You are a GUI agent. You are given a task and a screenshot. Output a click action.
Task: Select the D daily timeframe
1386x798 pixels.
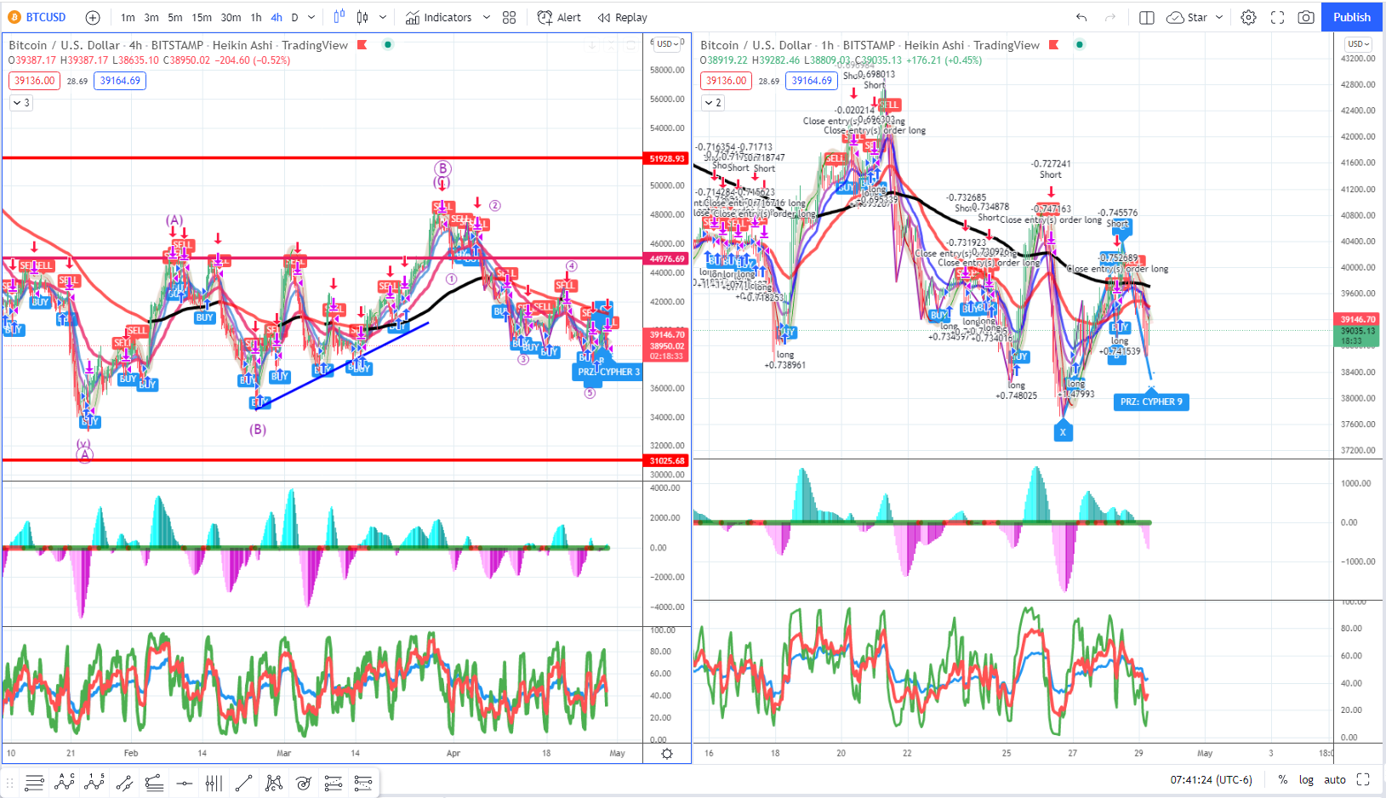click(295, 17)
